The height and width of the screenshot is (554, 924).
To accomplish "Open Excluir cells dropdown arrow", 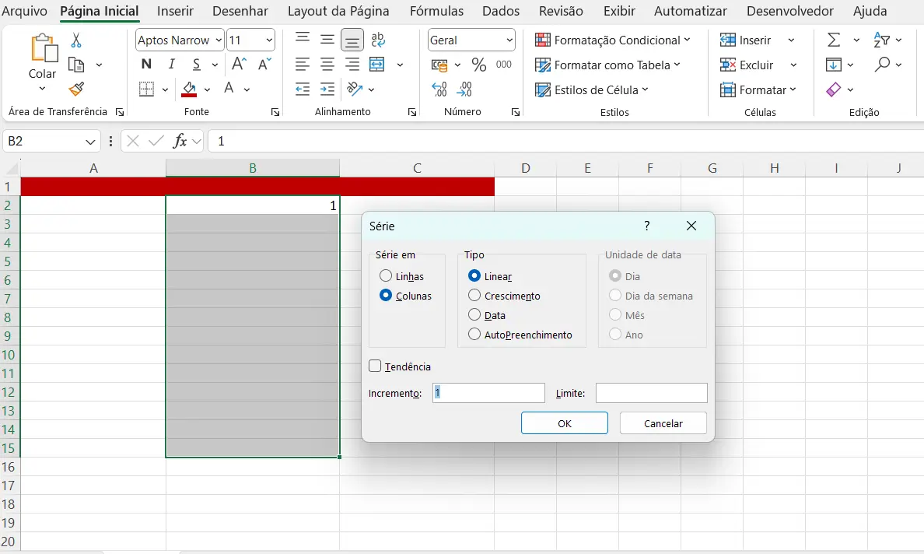I will [x=793, y=65].
